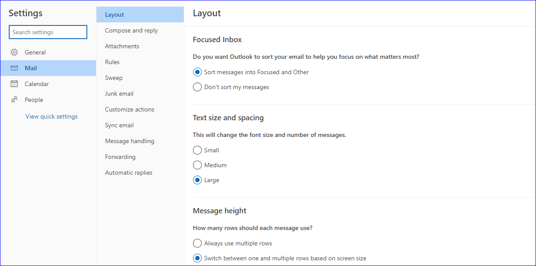Enable Don't sort my messages
The height and width of the screenshot is (266, 536).
pos(197,86)
